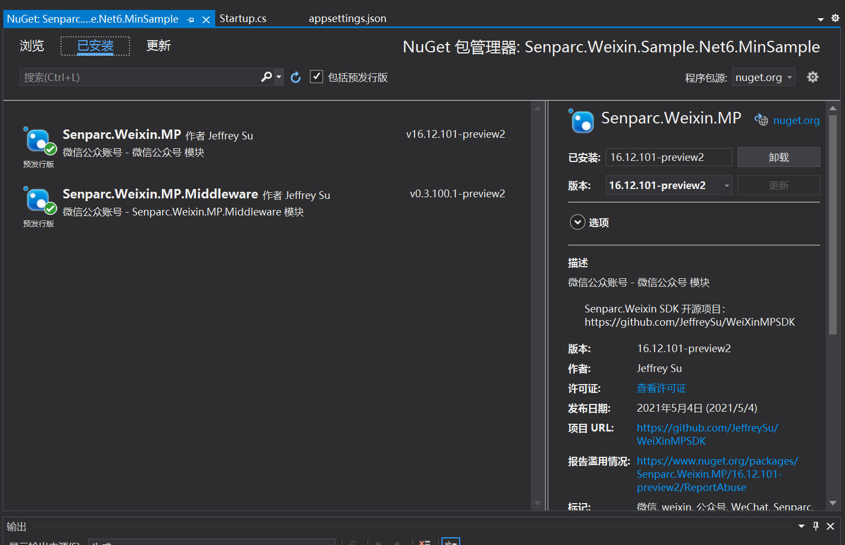
Task: Open the project URL github link
Action: [x=707, y=434]
